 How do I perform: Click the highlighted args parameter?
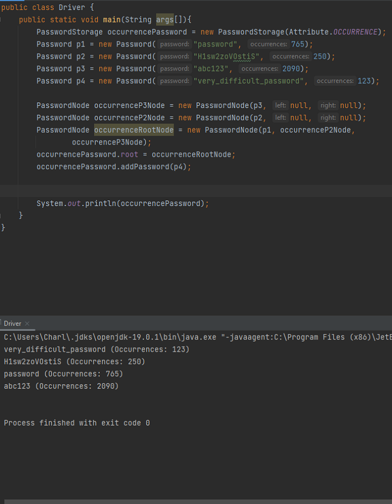(165, 20)
